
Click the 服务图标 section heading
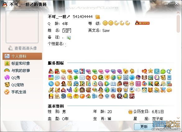pyautogui.click(x=56, y=63)
